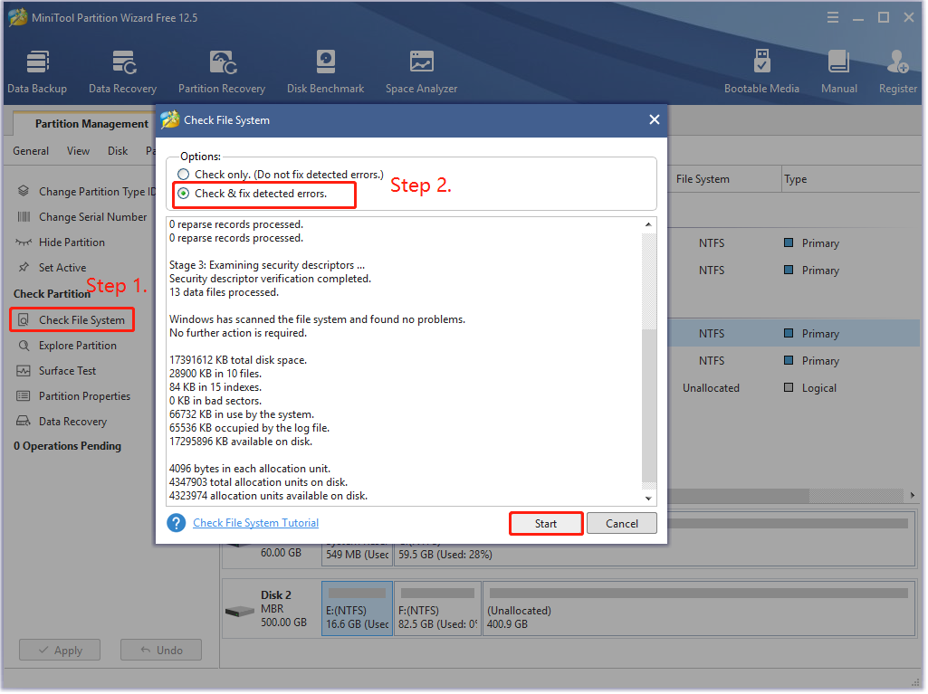Select the F:(NTFS) partition block on Disk 2
928x694 pixels.
pyautogui.click(x=437, y=609)
